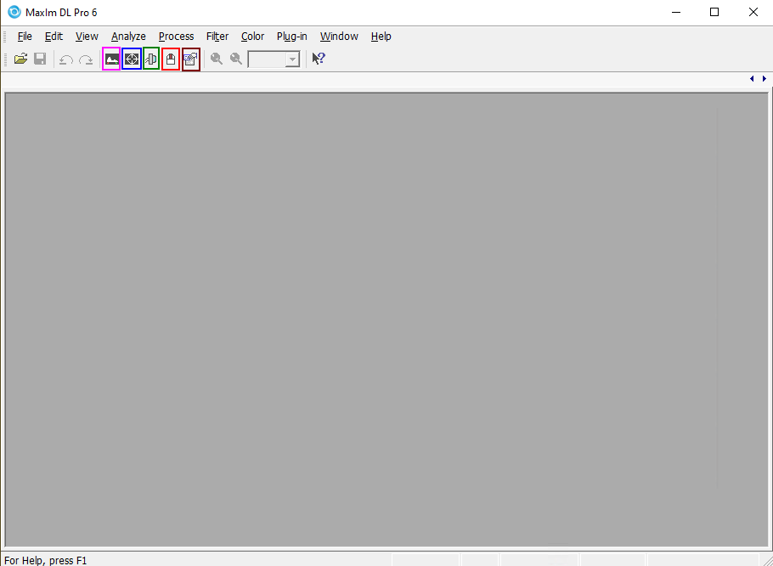Click the red-outlined camera control icon
Screen dimensions: 773x566
[171, 59]
